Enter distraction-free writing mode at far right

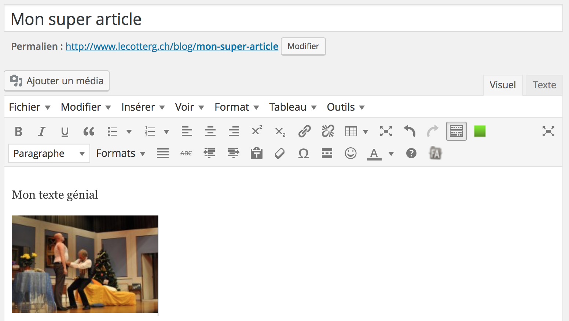[548, 131]
